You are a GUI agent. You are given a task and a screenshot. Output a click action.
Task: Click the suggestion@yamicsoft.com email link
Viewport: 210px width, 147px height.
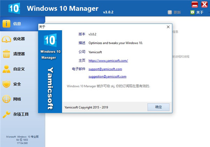coord(107,76)
